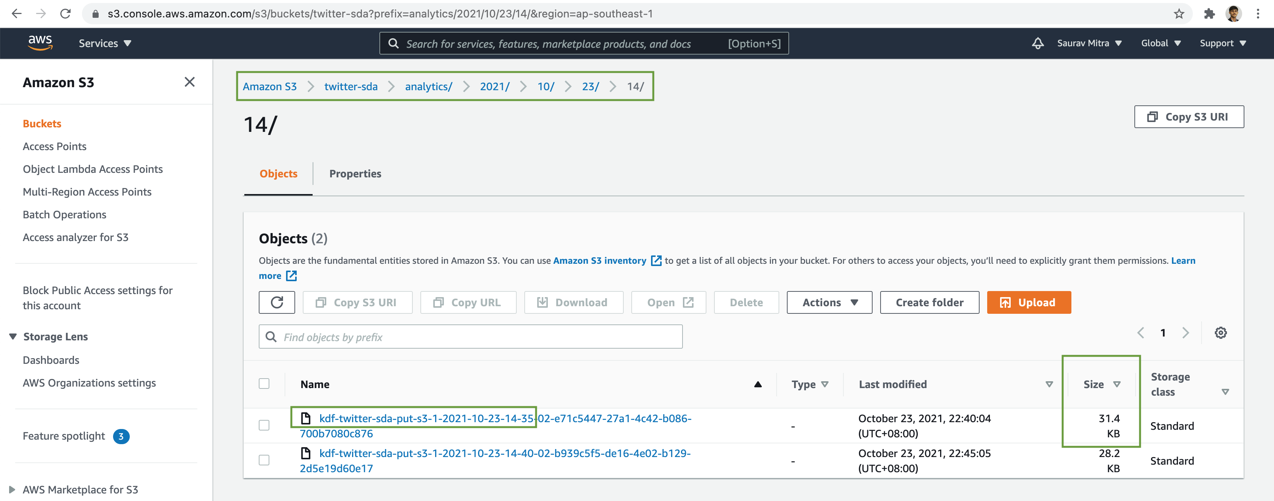
Task: Expand AWS Marketplace for S3 section
Action: coord(13,490)
